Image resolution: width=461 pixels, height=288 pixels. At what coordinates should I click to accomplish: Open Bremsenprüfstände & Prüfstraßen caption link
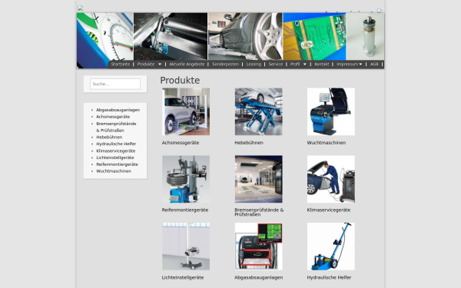259,212
